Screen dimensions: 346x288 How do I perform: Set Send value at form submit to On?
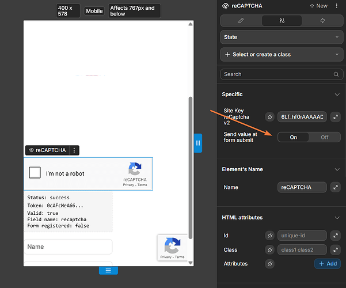[293, 137]
